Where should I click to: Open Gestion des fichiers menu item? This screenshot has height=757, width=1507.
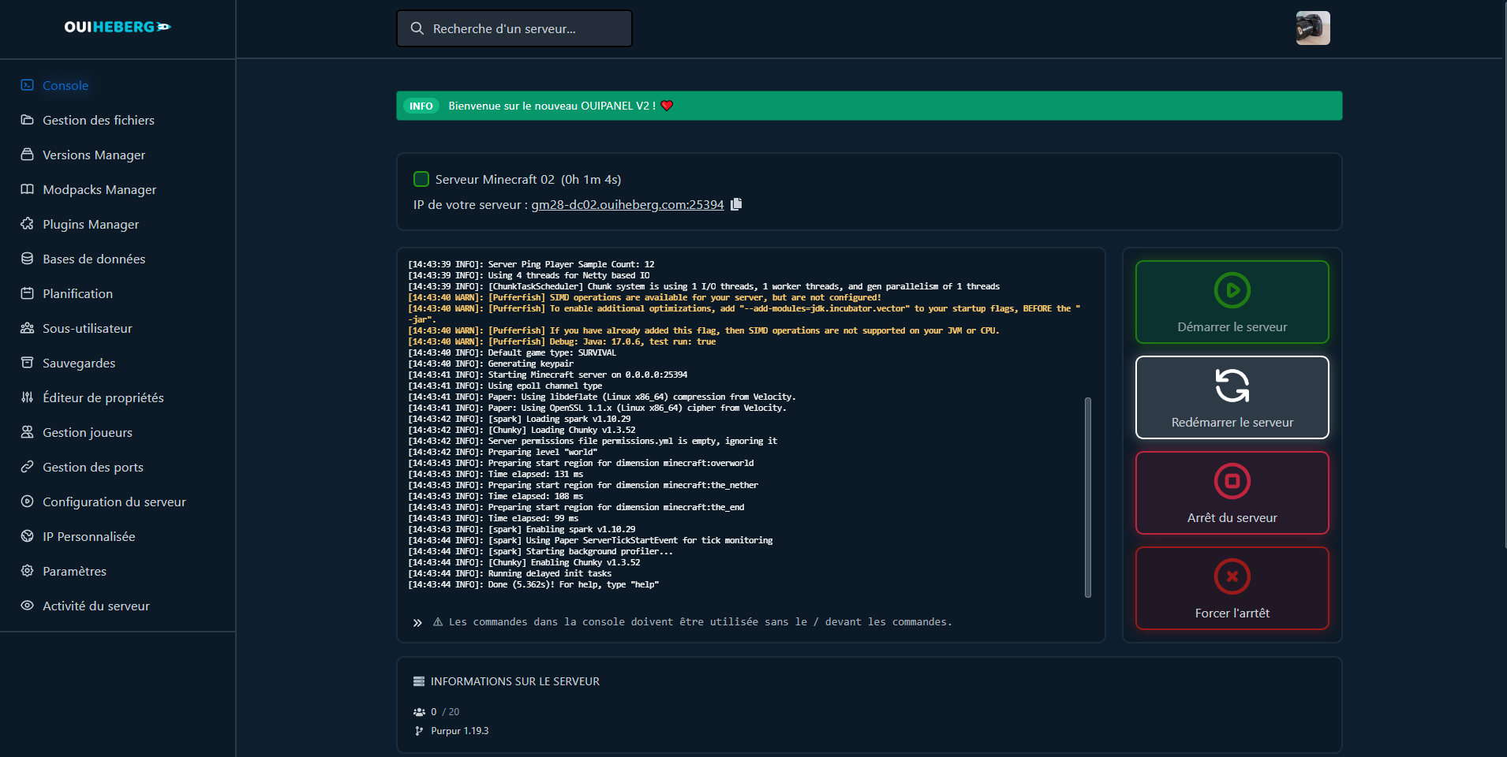[x=99, y=120]
